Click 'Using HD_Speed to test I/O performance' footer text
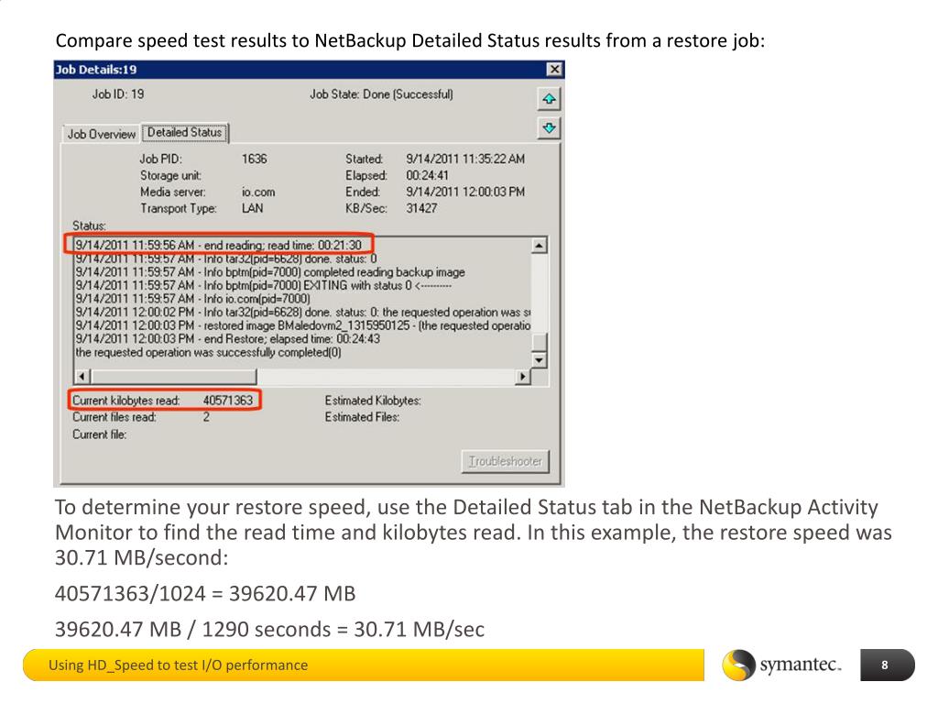 point(179,665)
